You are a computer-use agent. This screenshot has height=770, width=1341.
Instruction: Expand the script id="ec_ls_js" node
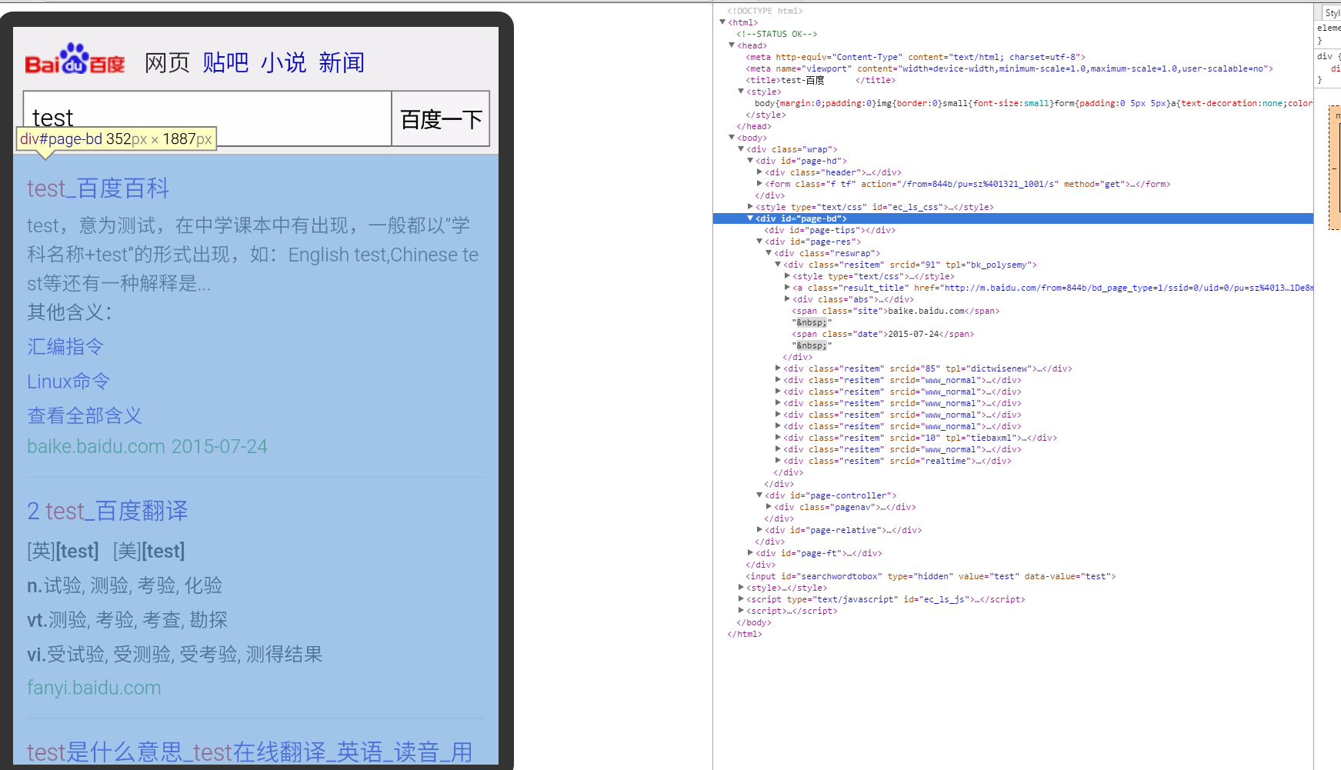(x=741, y=599)
